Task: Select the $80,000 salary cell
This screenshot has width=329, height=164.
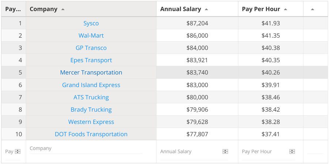Action: pos(197,97)
